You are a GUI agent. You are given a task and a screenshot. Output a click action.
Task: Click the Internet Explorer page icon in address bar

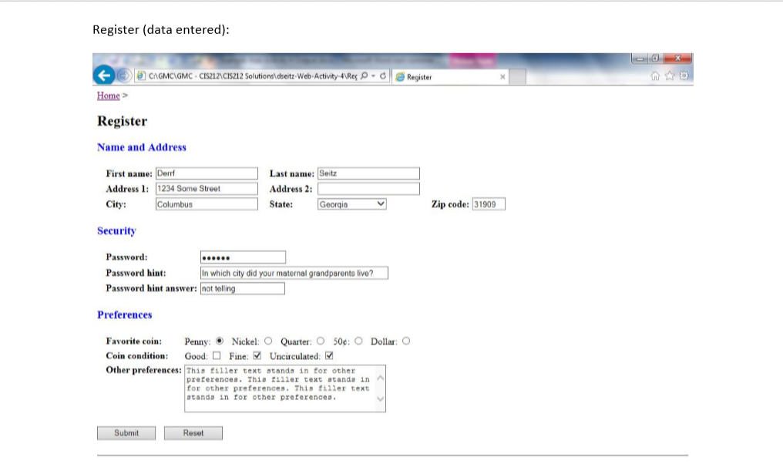pyautogui.click(x=141, y=76)
